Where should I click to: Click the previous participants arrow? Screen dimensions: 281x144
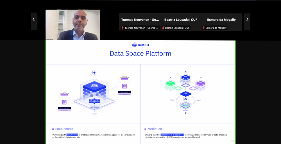click(x=34, y=19)
